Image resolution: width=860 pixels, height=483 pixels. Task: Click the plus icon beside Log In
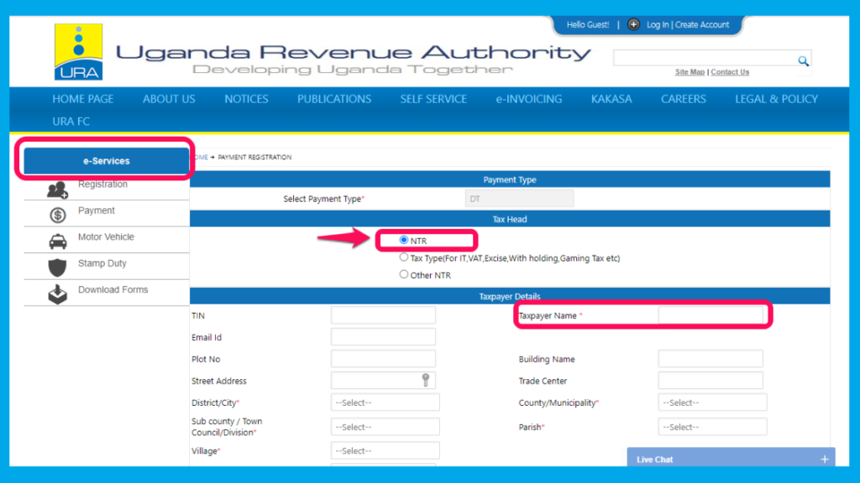tap(633, 24)
